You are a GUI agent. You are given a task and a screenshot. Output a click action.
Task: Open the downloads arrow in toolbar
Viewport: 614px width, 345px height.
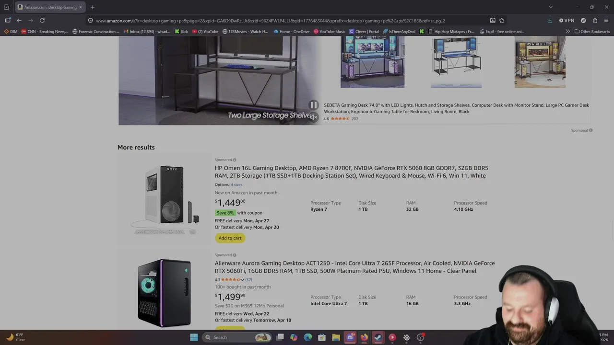pos(550,21)
